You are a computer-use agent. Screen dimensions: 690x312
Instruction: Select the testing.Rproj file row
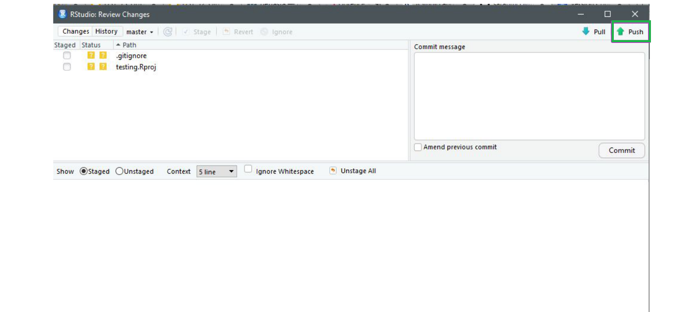[230, 67]
